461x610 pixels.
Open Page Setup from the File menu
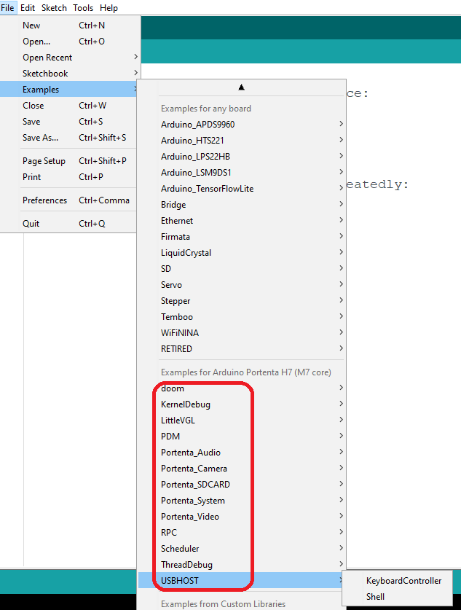click(68, 160)
